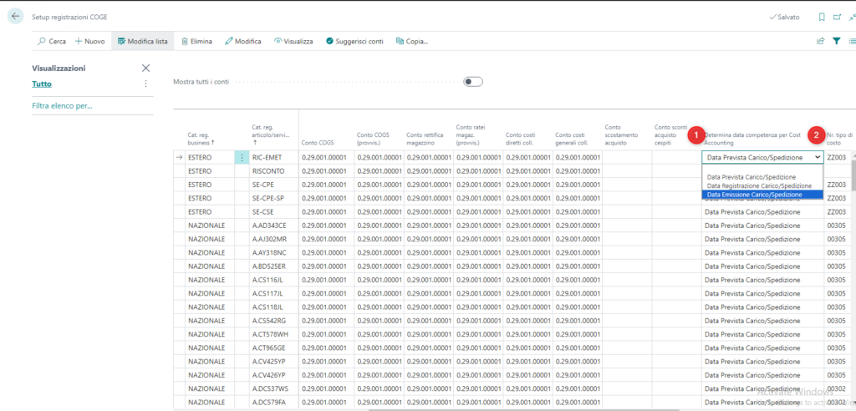Click the ESTERO cell in RIC-EMET row
Image resolution: width=856 pixels, height=411 pixels.
210,157
